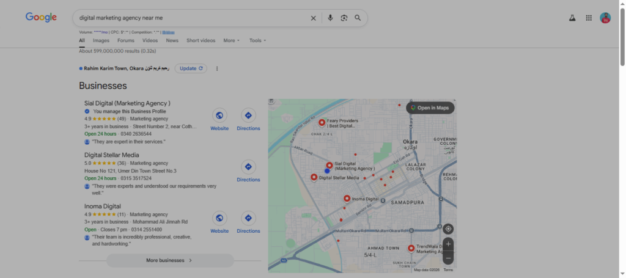
Task: Click the Directions icon for Digital Stellar Media
Action: (248, 167)
